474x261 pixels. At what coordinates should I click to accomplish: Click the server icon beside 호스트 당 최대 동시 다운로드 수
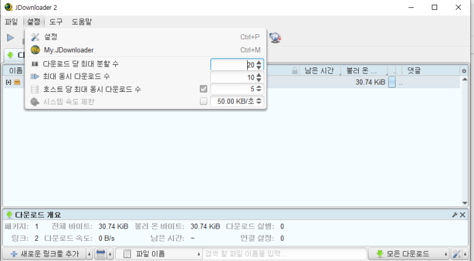coord(35,89)
